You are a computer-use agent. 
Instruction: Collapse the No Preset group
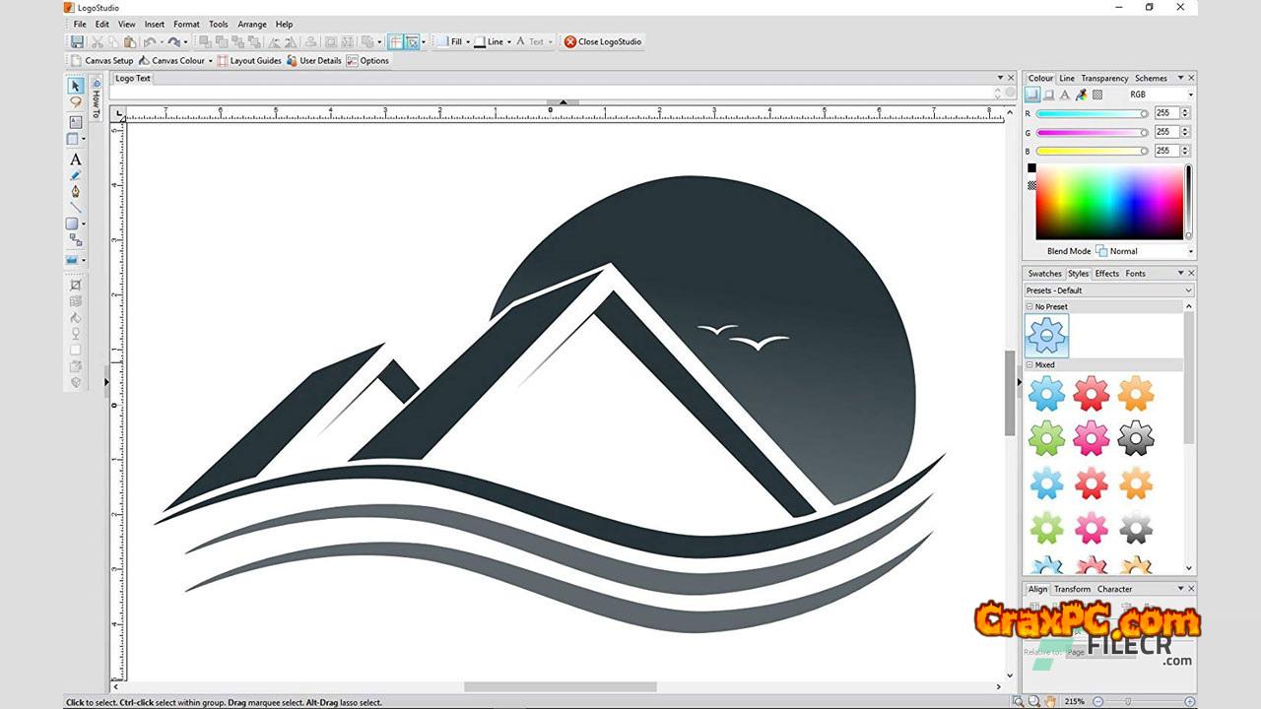tap(1030, 306)
